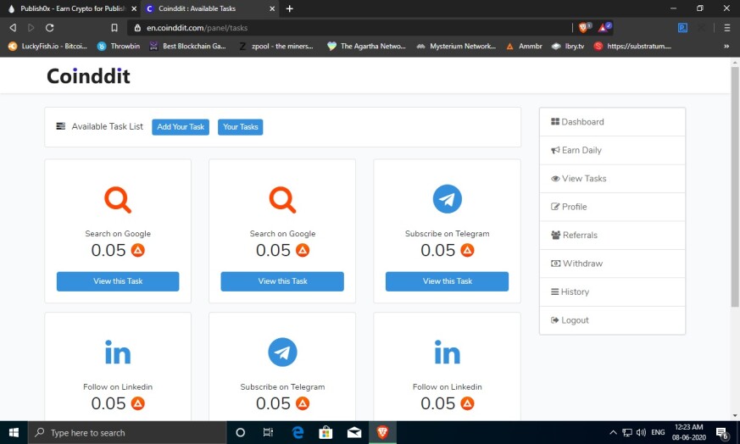This screenshot has height=444, width=740.
Task: Reload the page using the refresh icon
Action: pyautogui.click(x=49, y=28)
